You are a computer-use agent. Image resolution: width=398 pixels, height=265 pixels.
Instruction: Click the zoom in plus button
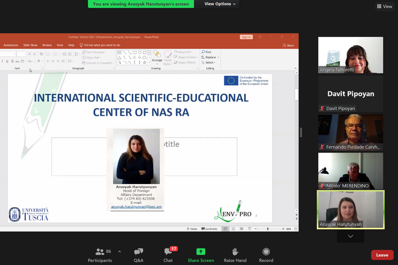tap(283, 229)
